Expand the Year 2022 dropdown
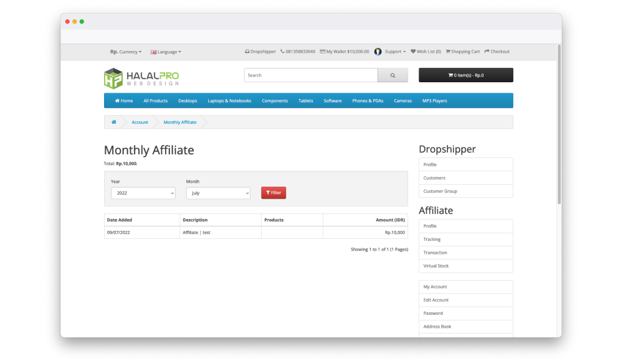This screenshot has width=623, height=364. point(143,193)
